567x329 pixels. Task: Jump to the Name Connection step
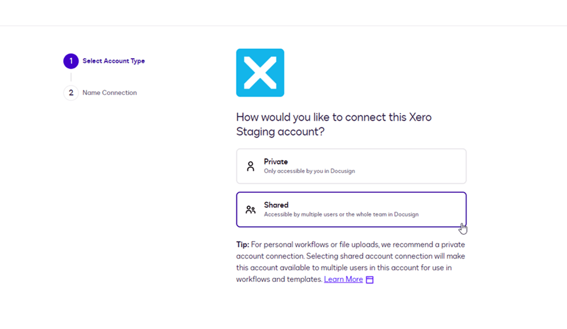pyautogui.click(x=109, y=93)
